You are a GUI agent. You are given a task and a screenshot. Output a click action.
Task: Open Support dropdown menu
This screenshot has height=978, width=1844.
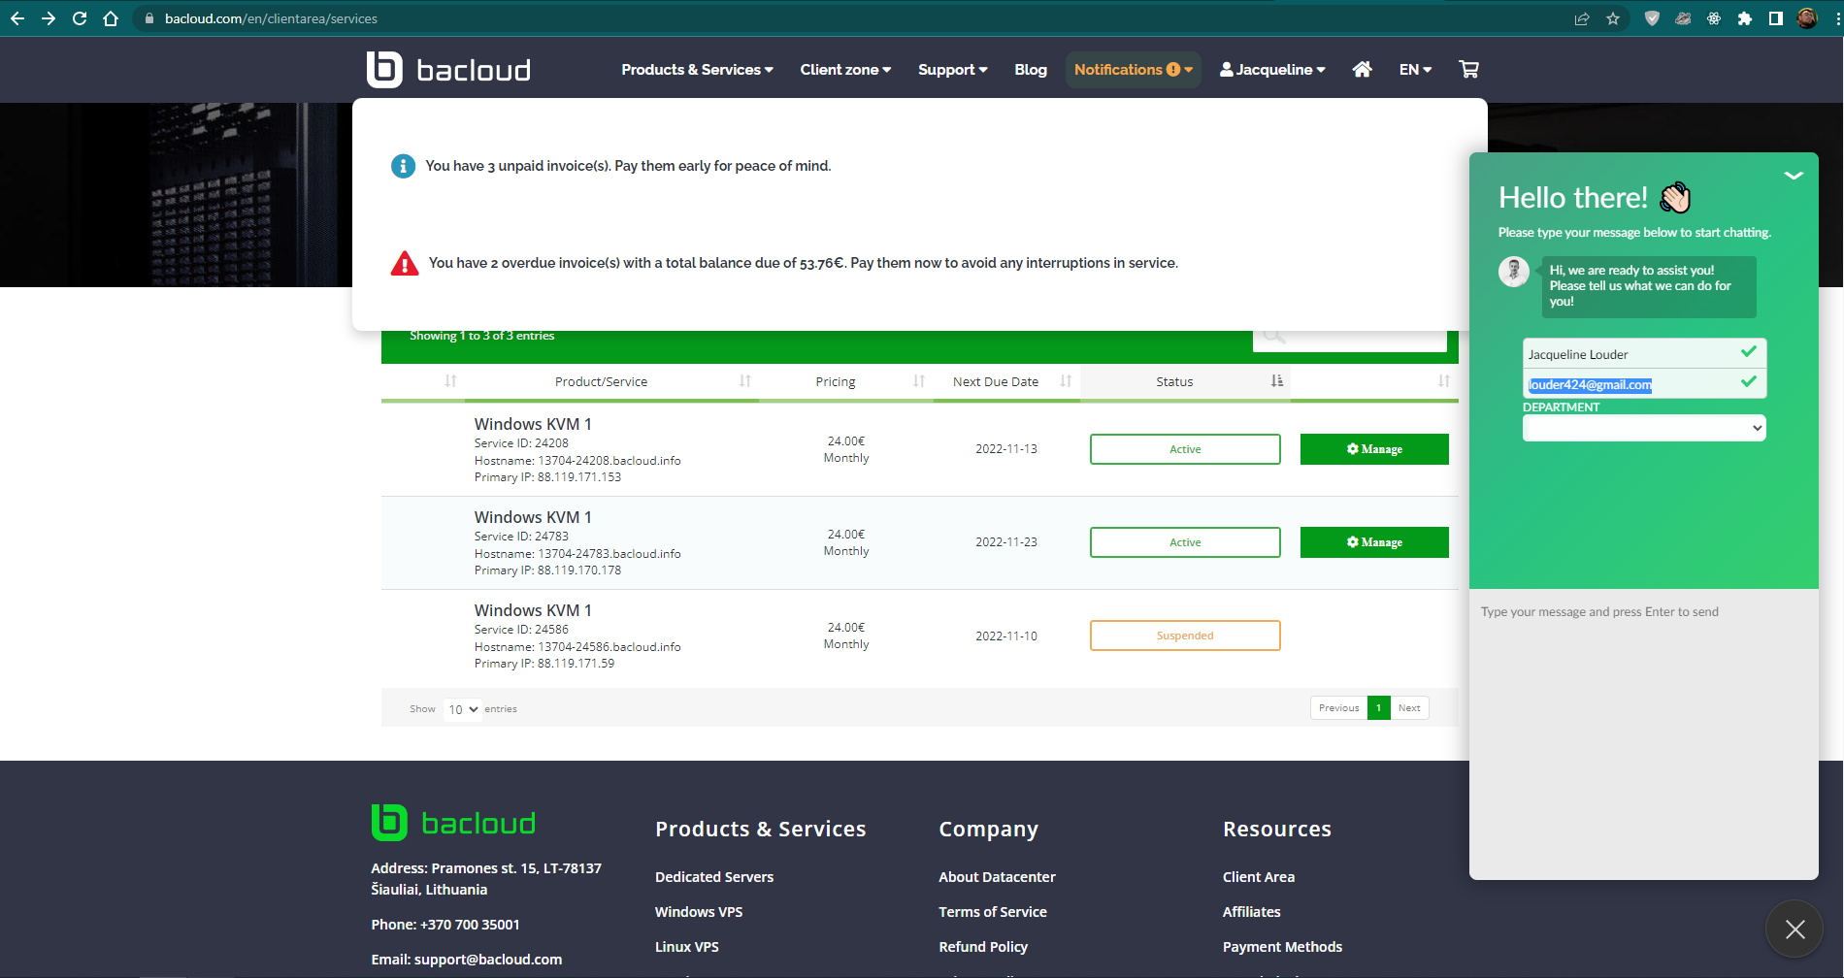pyautogui.click(x=952, y=70)
